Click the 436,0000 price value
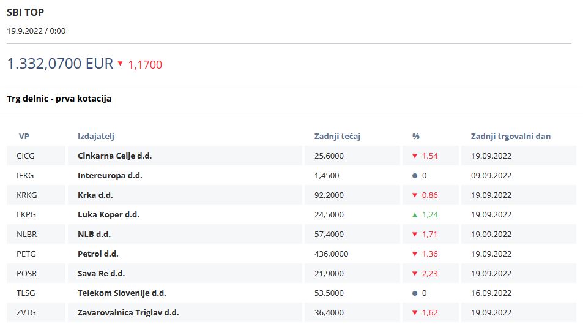The image size is (583, 327). [332, 254]
